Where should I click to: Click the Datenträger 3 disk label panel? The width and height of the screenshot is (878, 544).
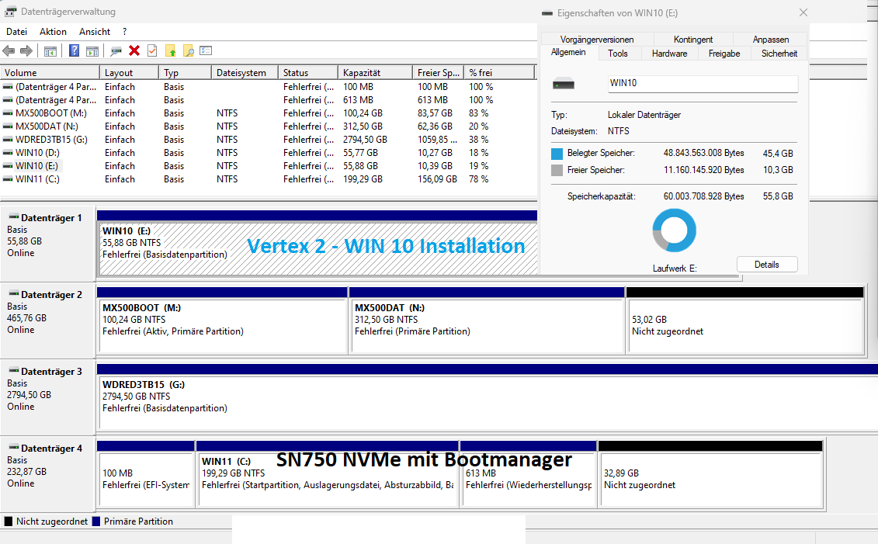click(47, 397)
